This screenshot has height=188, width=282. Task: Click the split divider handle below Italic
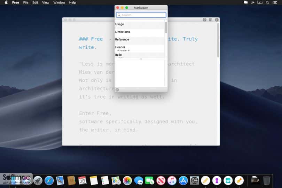point(141,59)
